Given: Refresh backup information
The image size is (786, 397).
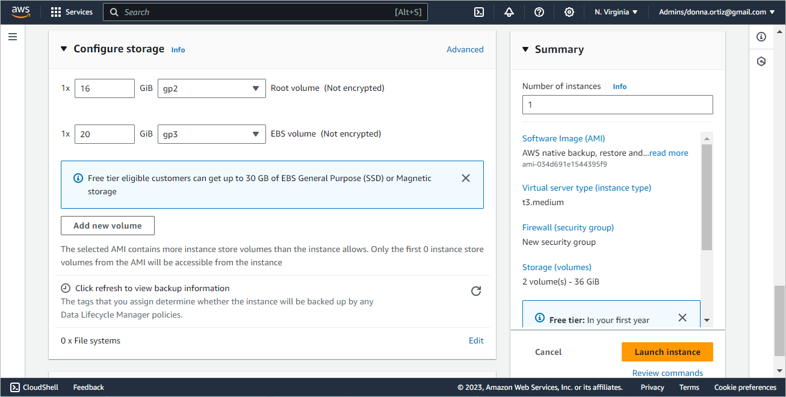Looking at the screenshot, I should [x=476, y=291].
